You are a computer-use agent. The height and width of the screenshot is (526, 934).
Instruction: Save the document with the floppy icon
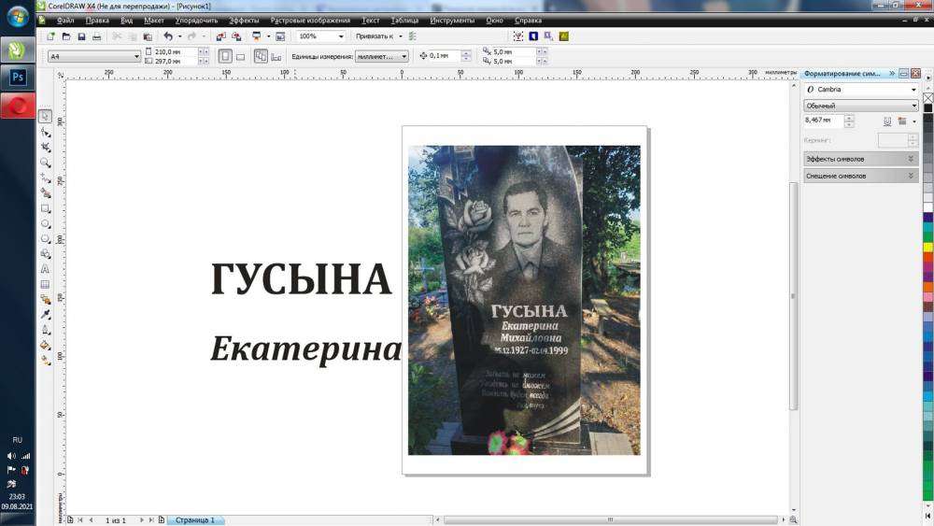[81, 36]
